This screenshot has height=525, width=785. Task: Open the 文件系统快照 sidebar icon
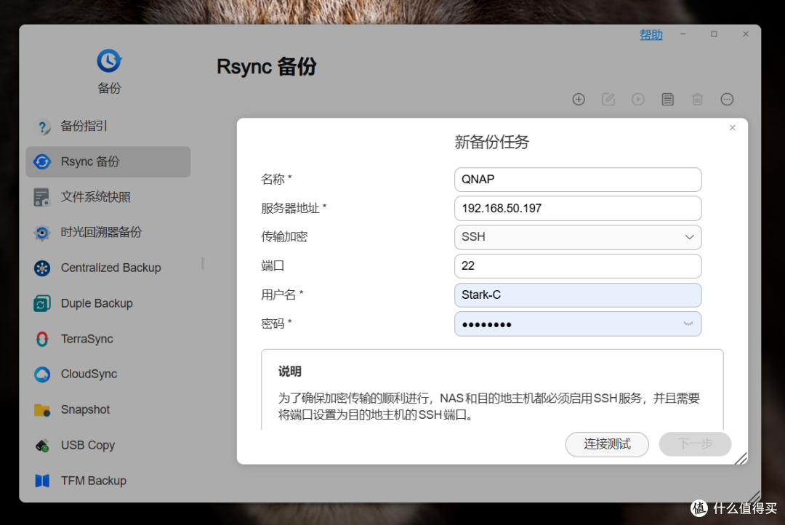(x=42, y=197)
